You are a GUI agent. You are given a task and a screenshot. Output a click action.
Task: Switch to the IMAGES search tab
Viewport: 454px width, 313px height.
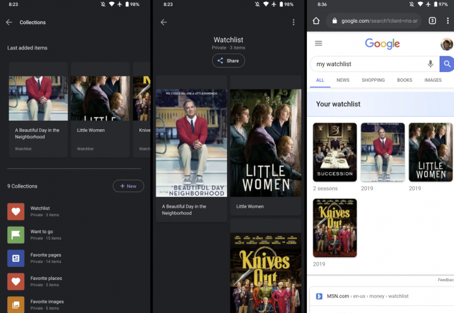433,81
